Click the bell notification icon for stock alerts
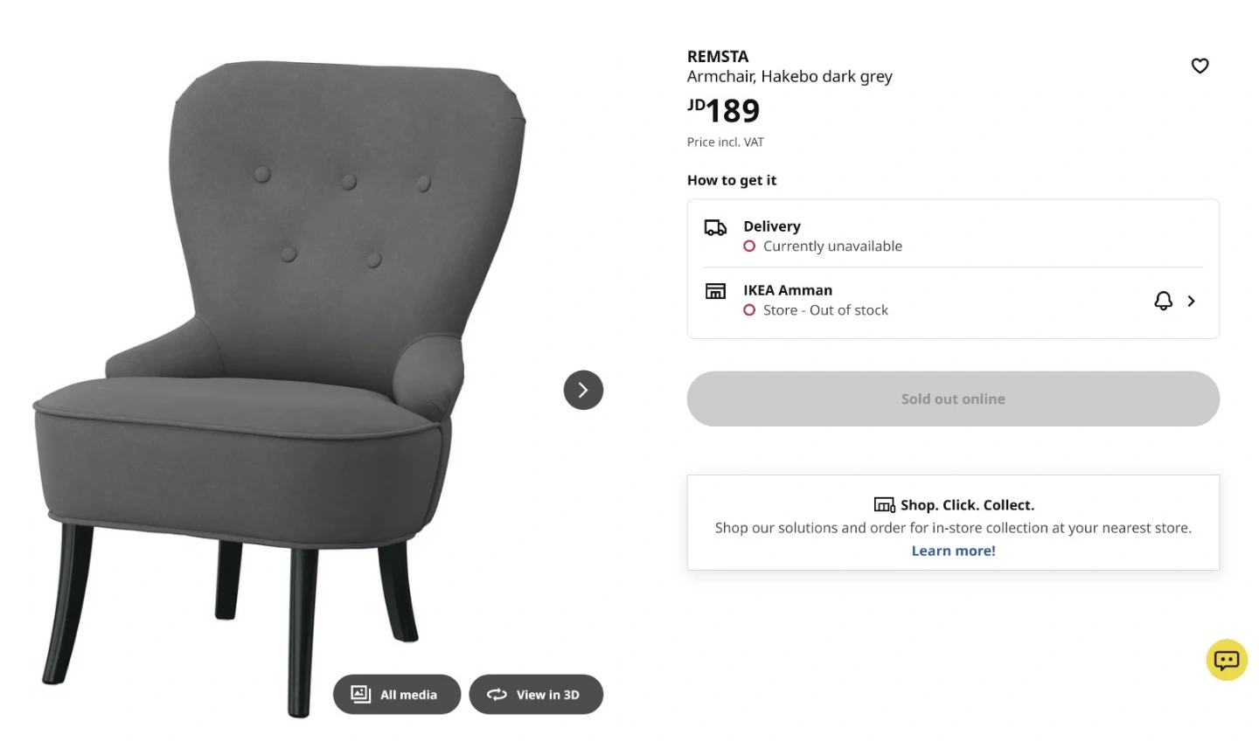The height and width of the screenshot is (742, 1259). (1163, 301)
